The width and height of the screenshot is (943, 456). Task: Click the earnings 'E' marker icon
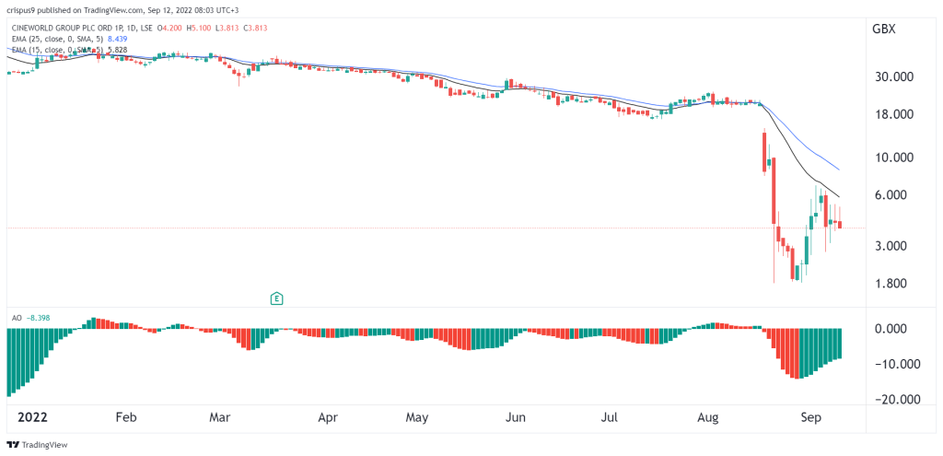(x=276, y=298)
